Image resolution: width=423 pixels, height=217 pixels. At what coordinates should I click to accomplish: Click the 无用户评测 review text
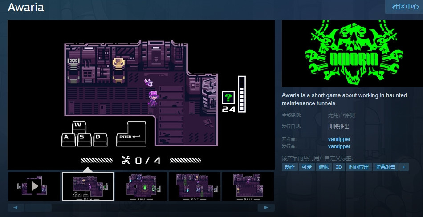pos(341,115)
